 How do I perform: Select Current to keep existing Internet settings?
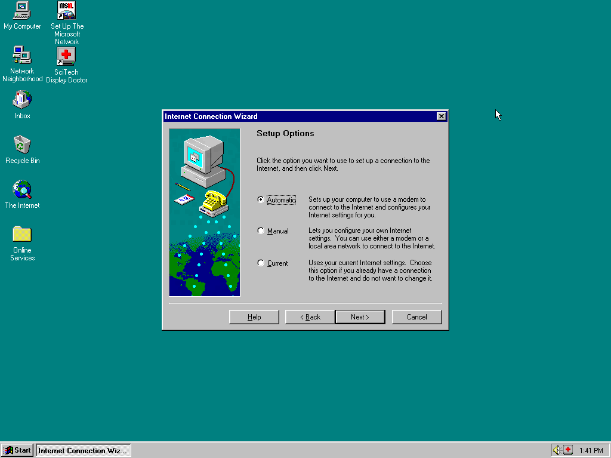[260, 263]
